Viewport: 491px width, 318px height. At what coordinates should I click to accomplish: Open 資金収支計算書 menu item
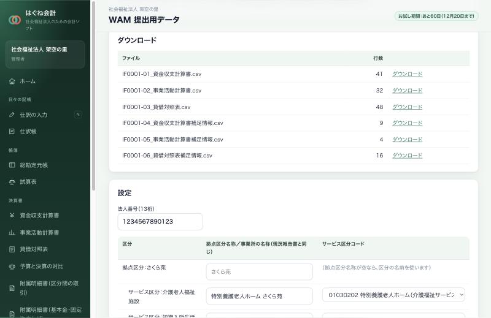(x=45, y=215)
